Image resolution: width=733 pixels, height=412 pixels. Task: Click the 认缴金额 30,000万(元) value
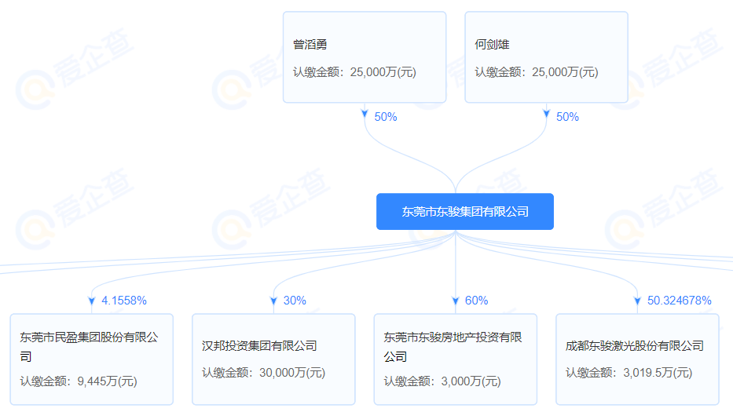click(x=263, y=373)
